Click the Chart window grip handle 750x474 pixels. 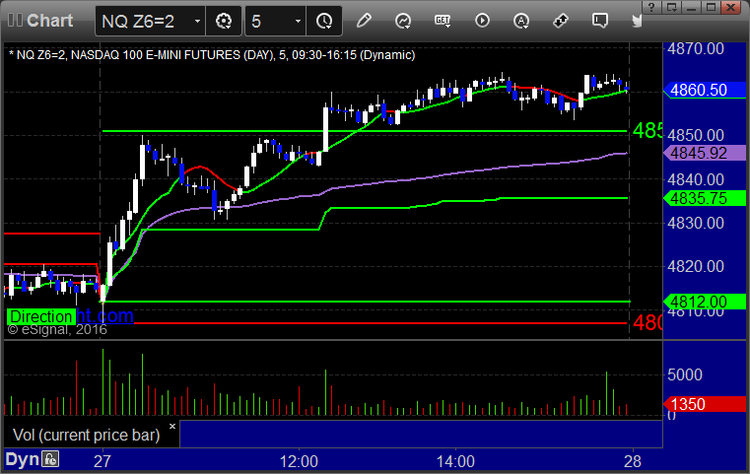[15, 20]
